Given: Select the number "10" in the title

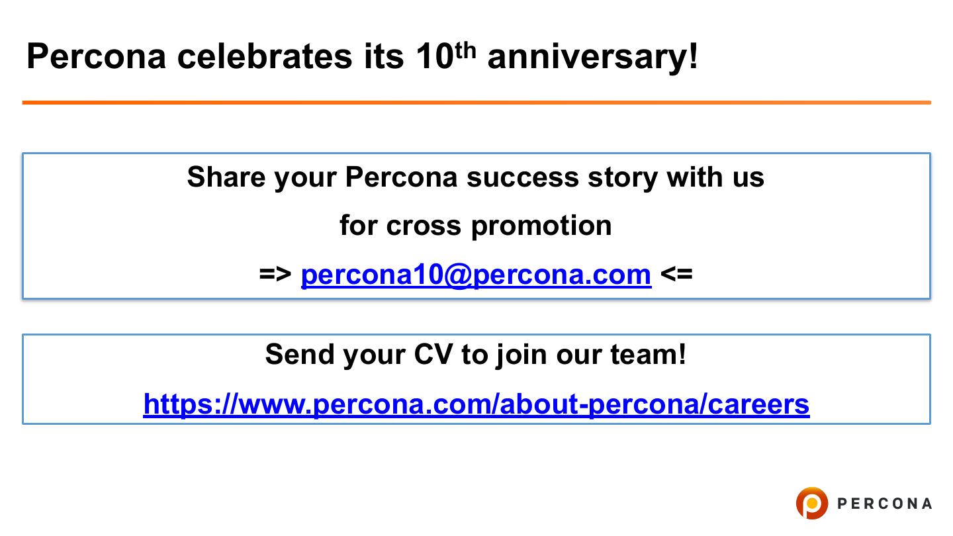Looking at the screenshot, I should point(435,57).
